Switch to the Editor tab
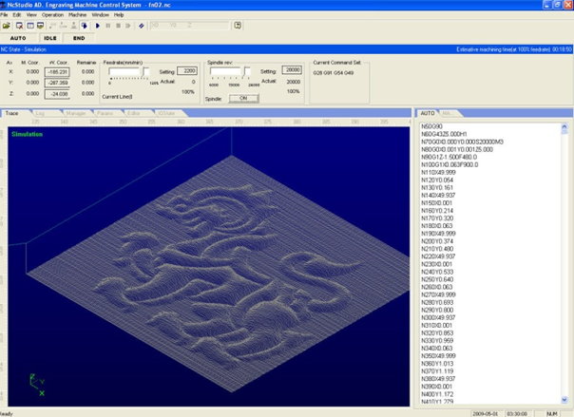The image size is (574, 417). [134, 113]
